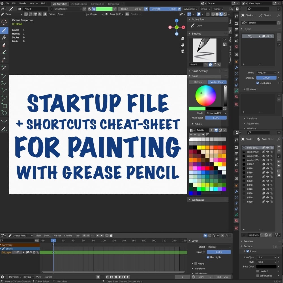
Task: Select the Curve tool
Action: 4,98
